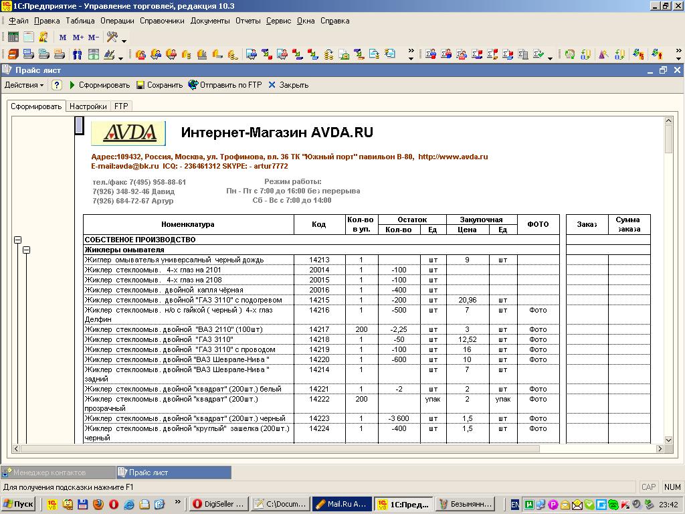Switch to the FTP tab
685x514 pixels.
coord(121,106)
